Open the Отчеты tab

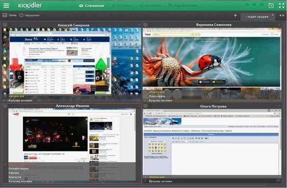point(121,6)
